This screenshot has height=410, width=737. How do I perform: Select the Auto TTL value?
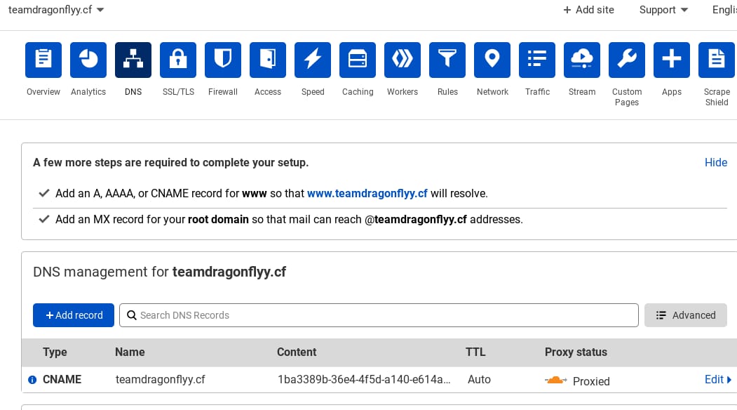click(x=479, y=379)
